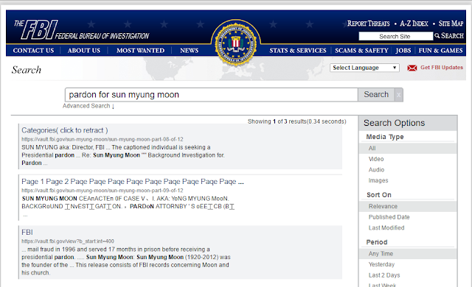472x287 pixels.
Task: Retract the Categories result header
Action: [65, 130]
